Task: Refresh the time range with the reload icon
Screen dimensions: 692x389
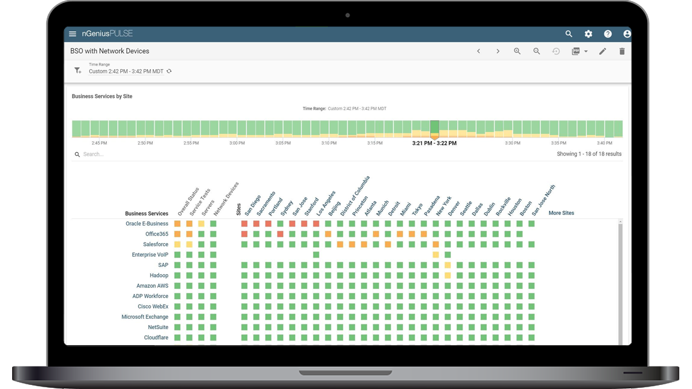Action: 169,71
